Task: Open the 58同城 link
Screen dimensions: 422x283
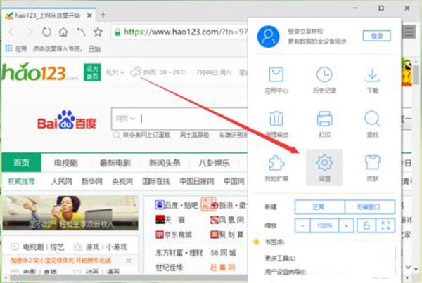Action: pos(223,253)
